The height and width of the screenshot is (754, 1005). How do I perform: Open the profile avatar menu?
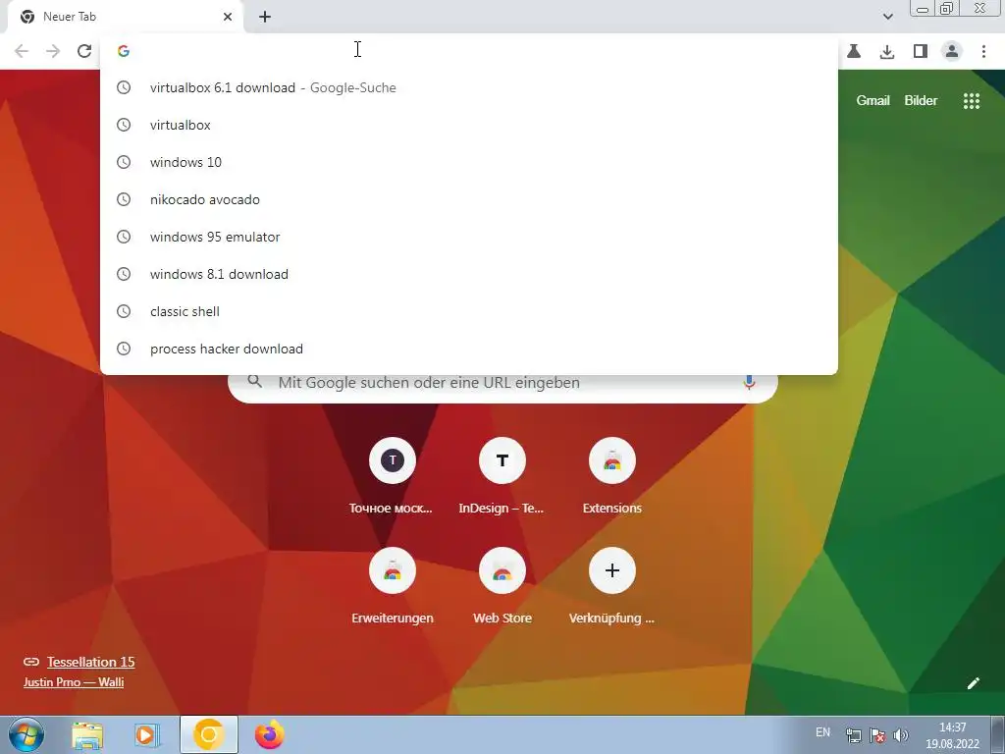pos(952,51)
